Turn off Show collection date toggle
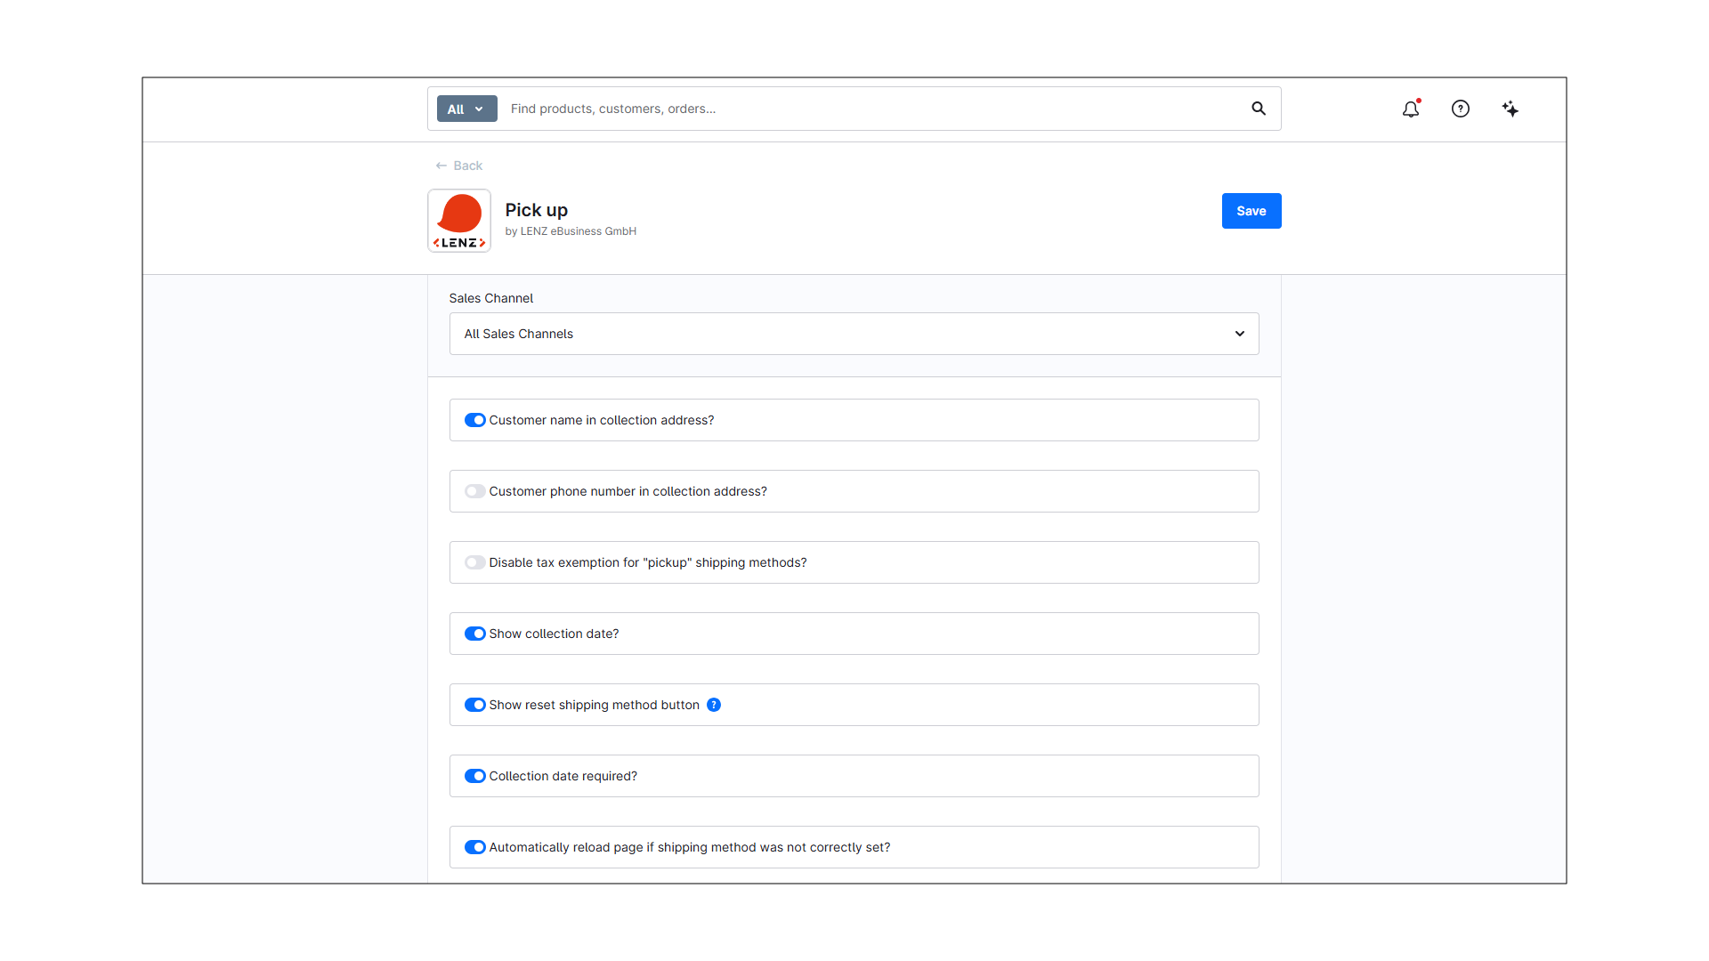The image size is (1709, 961). (x=475, y=634)
